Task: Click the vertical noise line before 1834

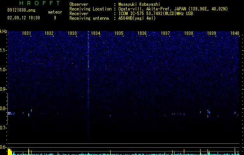Action: tap(88, 89)
